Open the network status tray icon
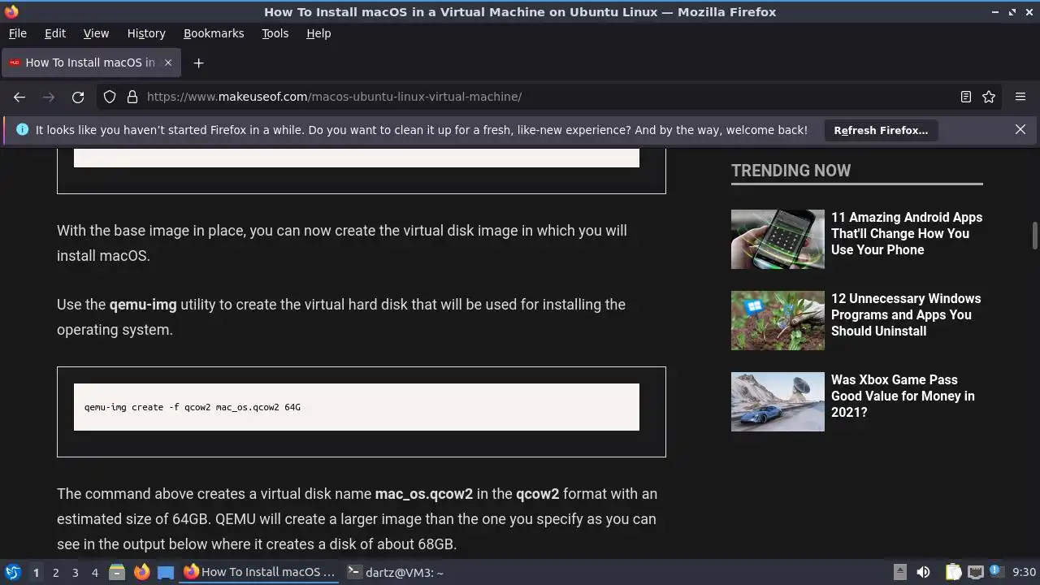This screenshot has width=1040, height=585. (976, 572)
